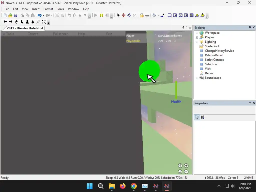Click the flat Anchor surface icon
This screenshot has width=256, height=192.
(147, 16)
